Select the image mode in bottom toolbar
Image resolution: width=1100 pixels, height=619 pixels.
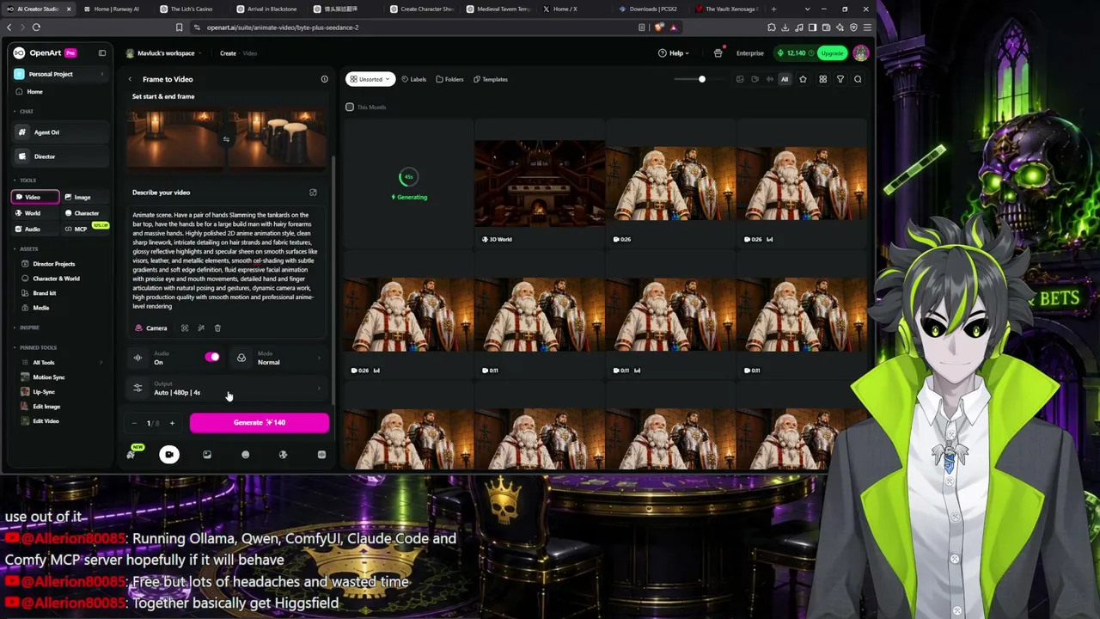207,455
